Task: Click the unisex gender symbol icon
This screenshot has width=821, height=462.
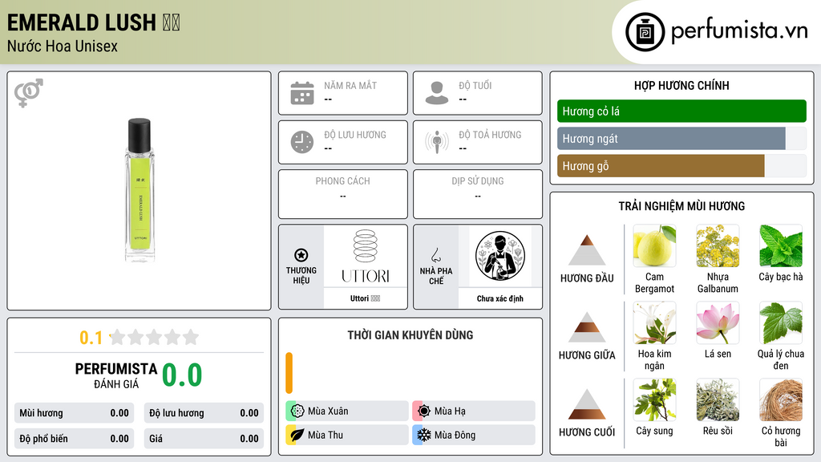Action: click(29, 93)
